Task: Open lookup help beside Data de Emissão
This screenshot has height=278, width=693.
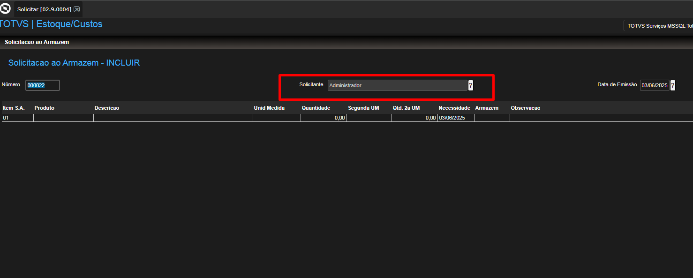Action: [673, 85]
